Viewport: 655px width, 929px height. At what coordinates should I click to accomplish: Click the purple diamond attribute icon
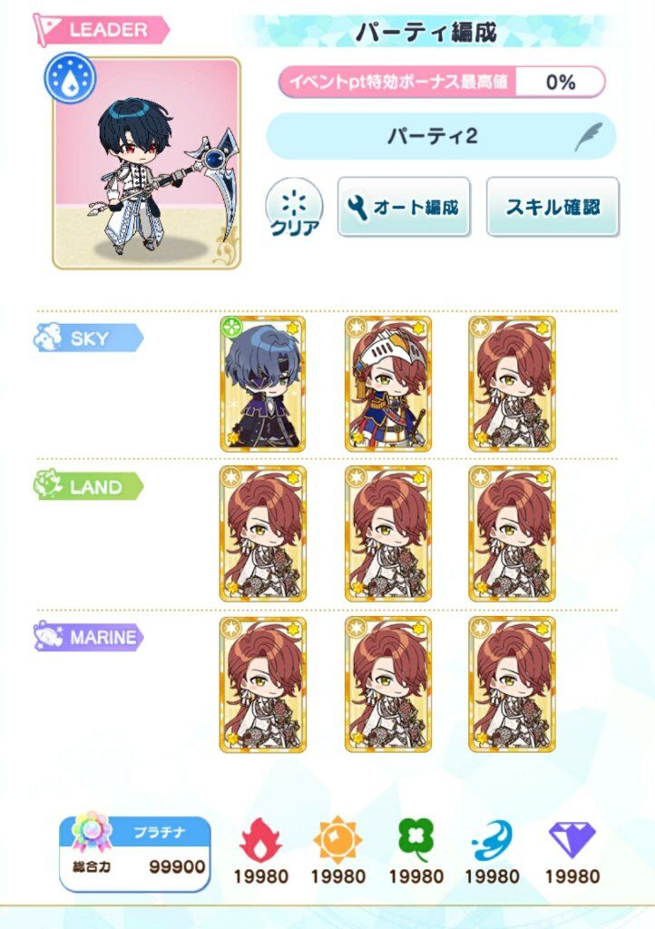point(572,839)
